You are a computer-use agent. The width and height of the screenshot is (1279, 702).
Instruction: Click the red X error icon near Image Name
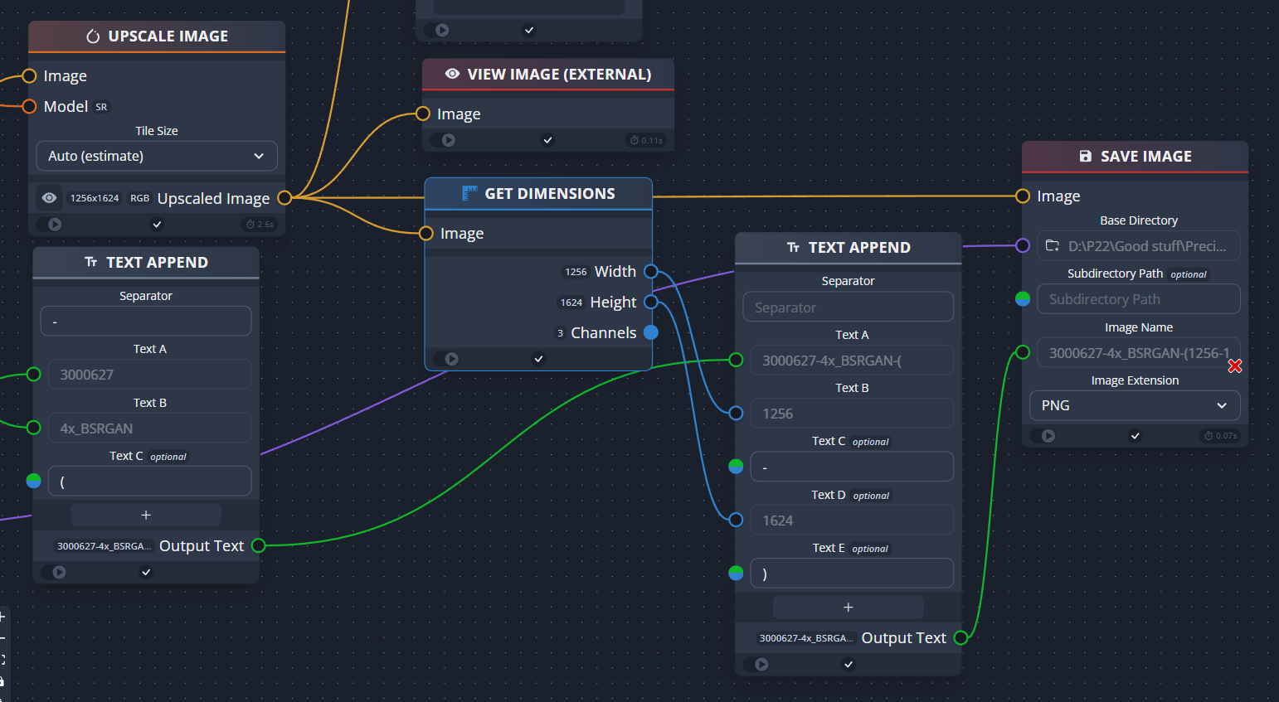coord(1235,366)
